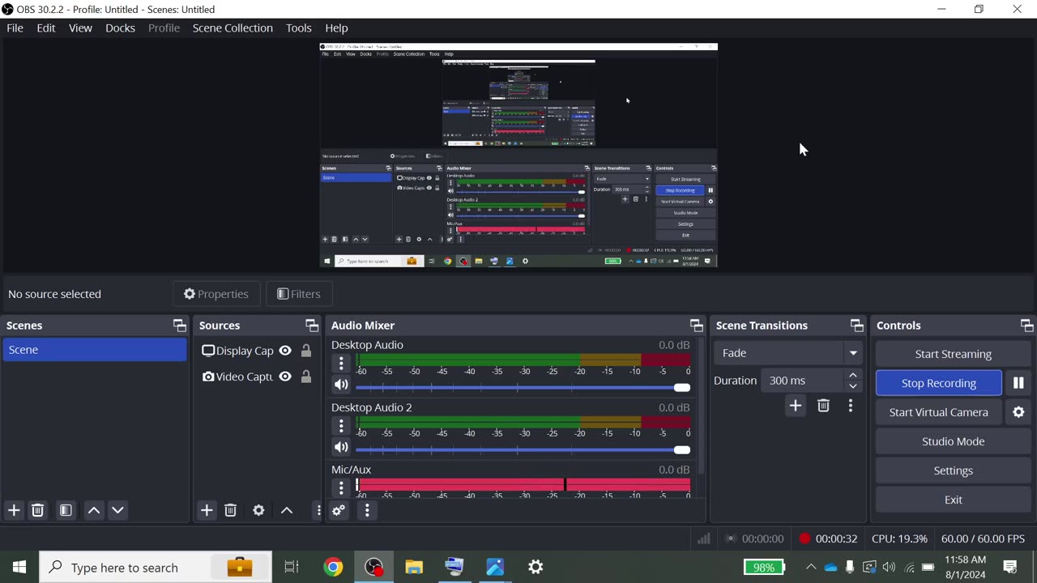The image size is (1037, 583).
Task: Open the Help menu
Action: (x=336, y=28)
